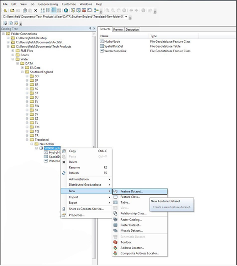Select the Details view icon
The width and height of the screenshot is (237, 266).
pyautogui.click(x=53, y=10)
